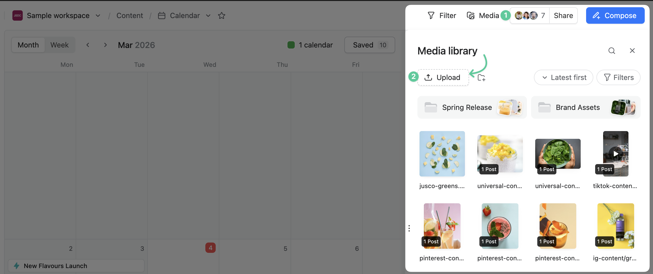Play the tiktok-content video thumbnail

click(616, 154)
